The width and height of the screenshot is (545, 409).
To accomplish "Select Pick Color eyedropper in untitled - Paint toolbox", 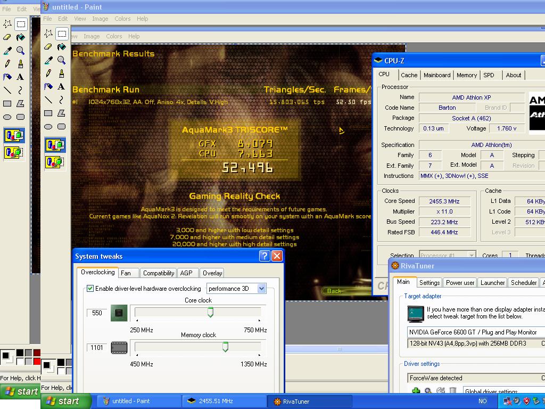I will pos(48,60).
